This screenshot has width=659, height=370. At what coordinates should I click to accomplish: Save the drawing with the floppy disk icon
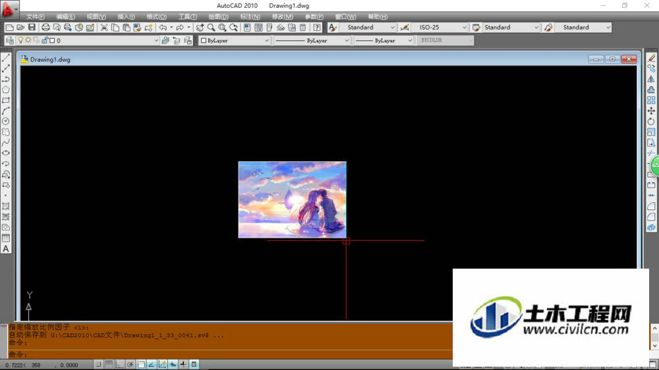pos(32,27)
